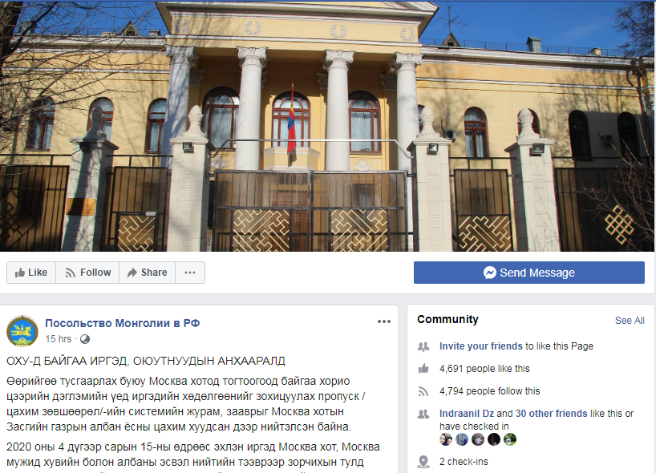
Task: Open the embassy building cover photo
Action: (x=327, y=126)
